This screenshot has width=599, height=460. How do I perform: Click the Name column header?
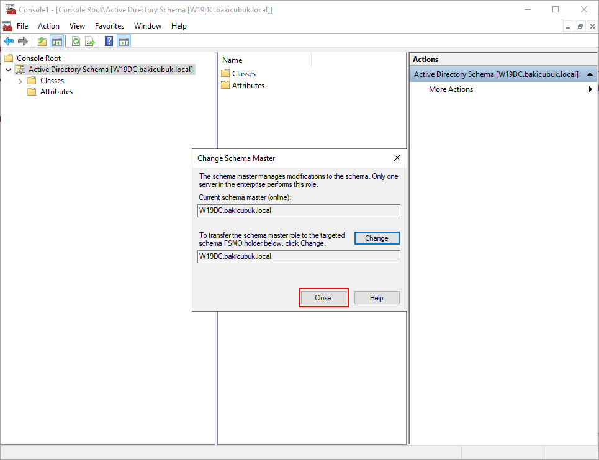click(x=265, y=60)
